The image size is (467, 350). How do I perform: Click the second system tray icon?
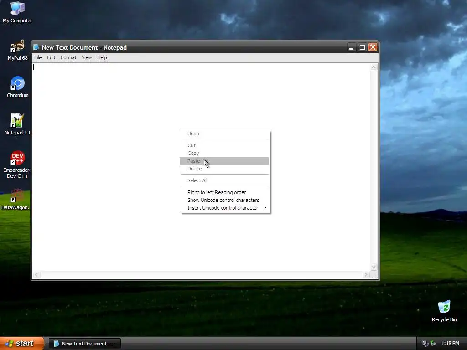[x=433, y=344]
